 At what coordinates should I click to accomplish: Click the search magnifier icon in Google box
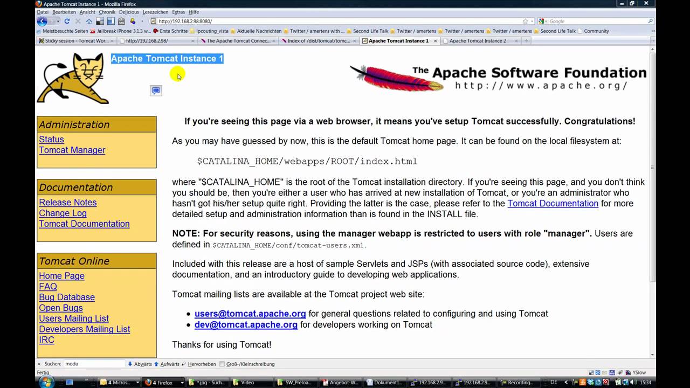click(650, 21)
